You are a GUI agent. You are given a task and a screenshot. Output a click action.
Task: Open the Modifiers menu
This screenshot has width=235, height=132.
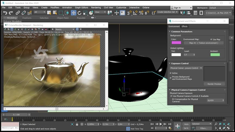tap(55, 8)
